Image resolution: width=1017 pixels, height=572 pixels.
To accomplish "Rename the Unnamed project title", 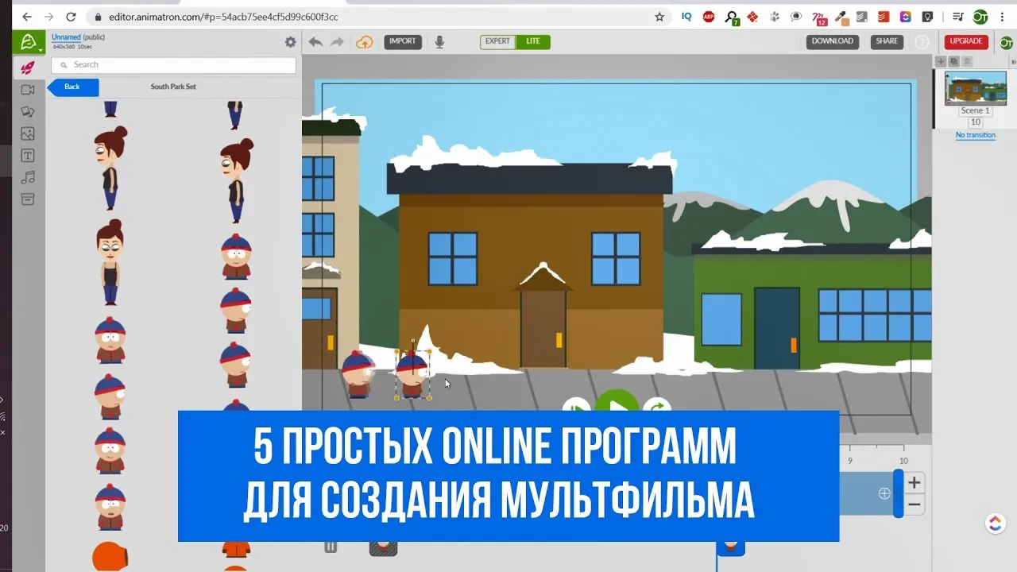I will click(x=66, y=37).
